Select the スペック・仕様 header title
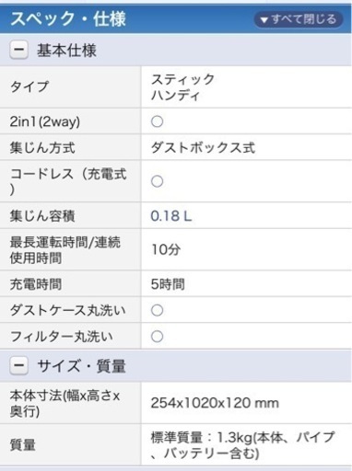Viewport: 352px width, 471px height. [x=68, y=18]
